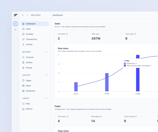Viewport: 158px width, 132px height.
Task: Open the Transactions menu item
Action: point(35,39)
